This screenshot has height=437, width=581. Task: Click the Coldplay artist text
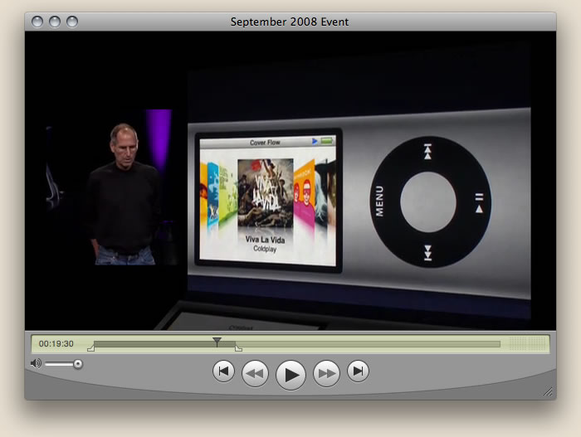265,249
